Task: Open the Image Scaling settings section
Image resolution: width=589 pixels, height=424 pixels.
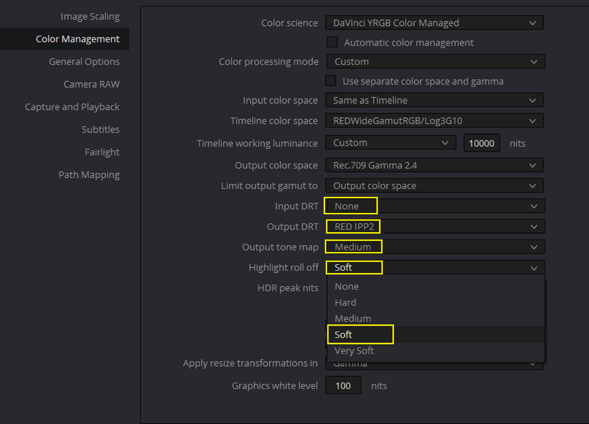Action: 90,16
